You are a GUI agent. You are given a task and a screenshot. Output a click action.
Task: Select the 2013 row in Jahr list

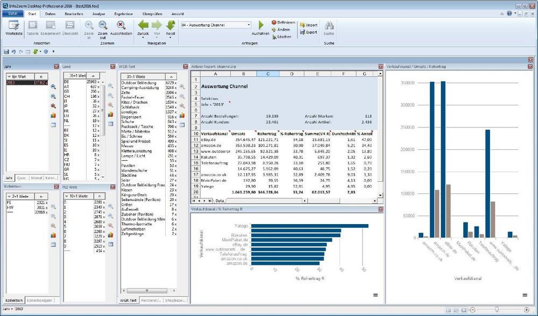(x=27, y=83)
